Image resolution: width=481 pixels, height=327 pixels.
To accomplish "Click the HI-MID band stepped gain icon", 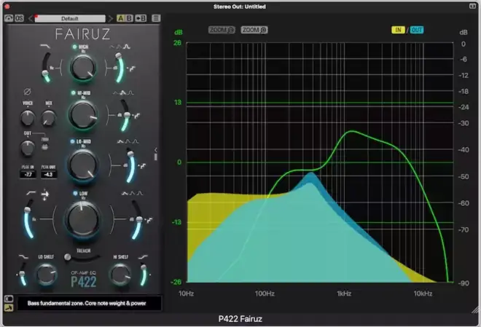I will [x=136, y=116].
